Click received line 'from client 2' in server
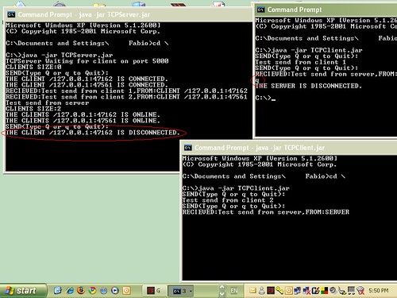Screen dimensions: 397x298 pyautogui.click(x=126, y=97)
